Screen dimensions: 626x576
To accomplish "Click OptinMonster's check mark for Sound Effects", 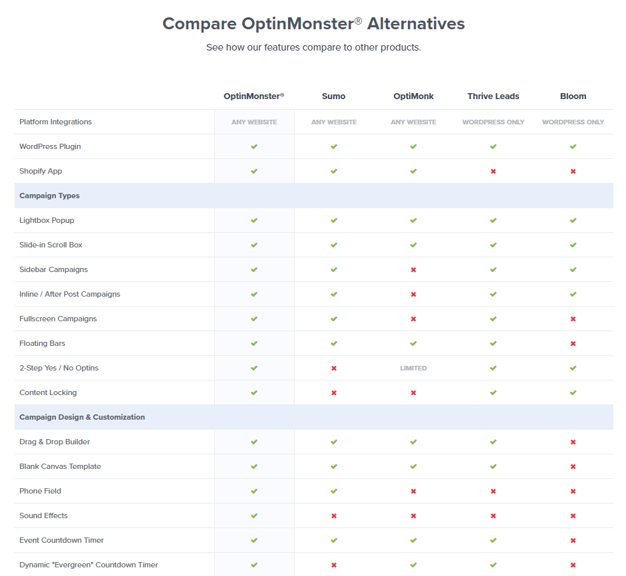I will coord(254,515).
